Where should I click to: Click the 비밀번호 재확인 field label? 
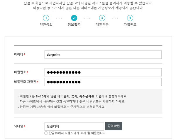25,82
